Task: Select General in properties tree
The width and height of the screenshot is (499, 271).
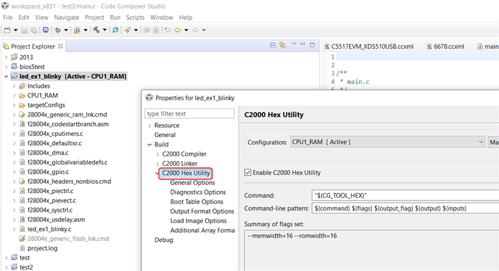Action: 165,135
